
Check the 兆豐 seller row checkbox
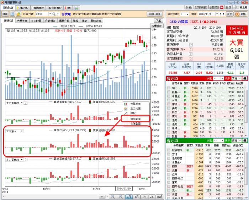[169, 170]
